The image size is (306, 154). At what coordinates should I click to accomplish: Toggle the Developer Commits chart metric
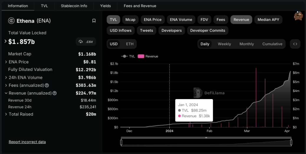pos(208,30)
